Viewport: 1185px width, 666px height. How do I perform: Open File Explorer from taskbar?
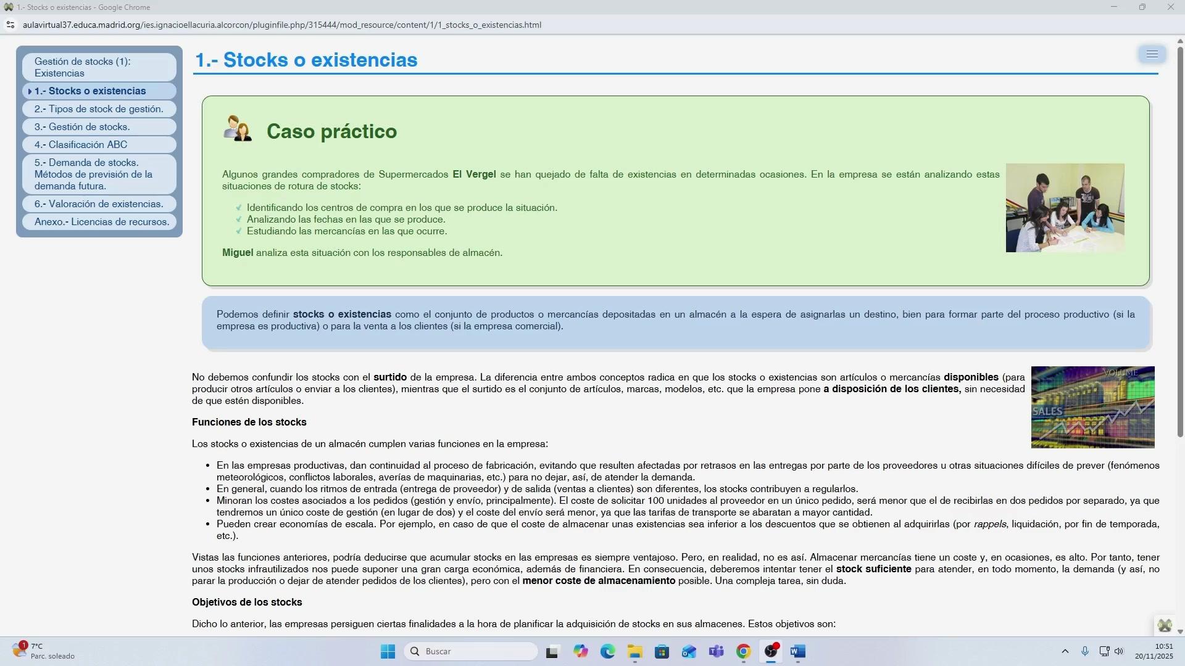coord(635,652)
